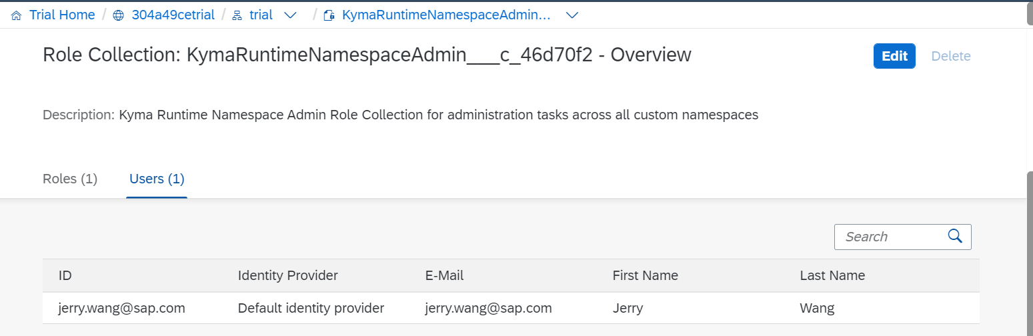This screenshot has width=1033, height=336.
Task: Click the First Name column header
Action: 646,275
